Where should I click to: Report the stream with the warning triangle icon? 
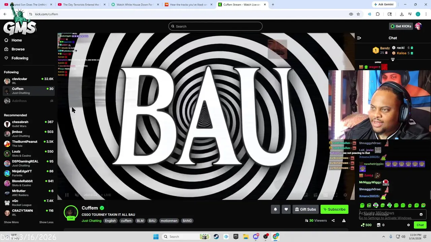pyautogui.click(x=344, y=220)
